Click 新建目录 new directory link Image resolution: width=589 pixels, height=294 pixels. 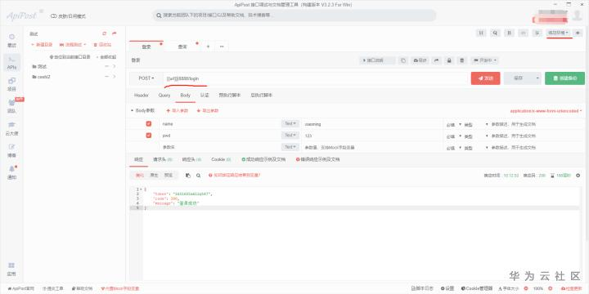(42, 45)
